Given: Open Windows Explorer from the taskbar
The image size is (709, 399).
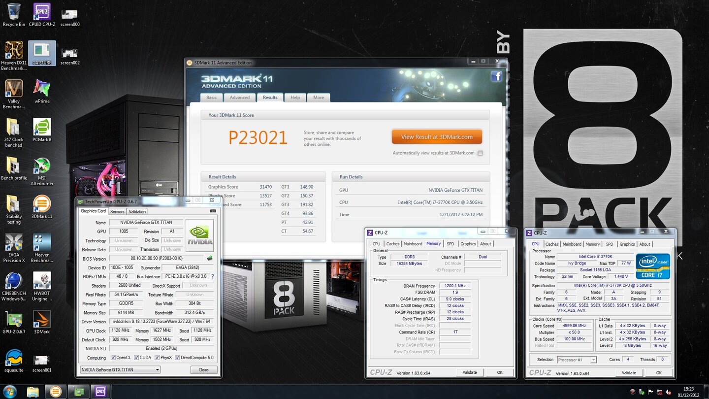Looking at the screenshot, I should click(x=32, y=392).
